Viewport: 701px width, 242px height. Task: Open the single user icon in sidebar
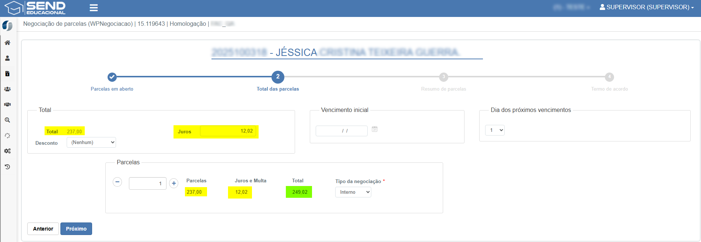(7, 58)
